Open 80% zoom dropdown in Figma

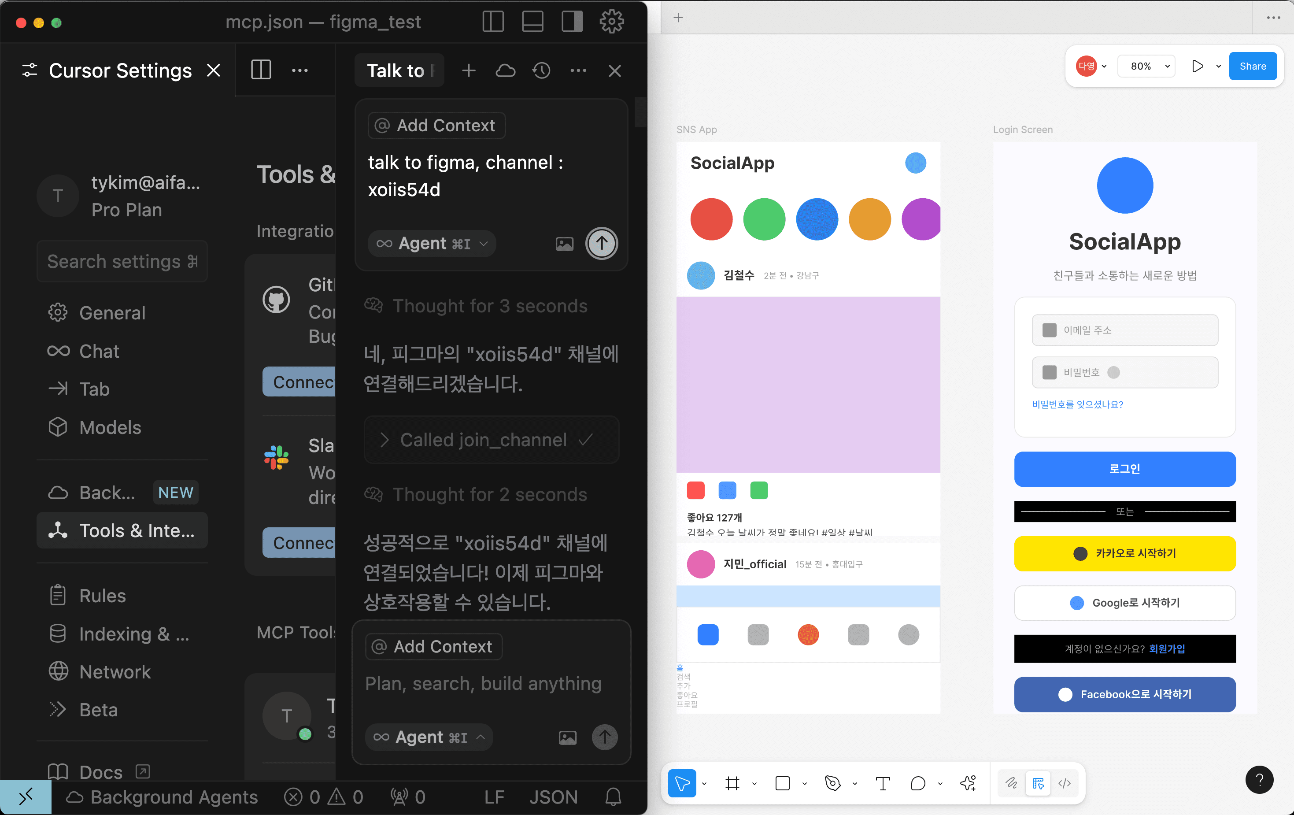pos(1146,66)
